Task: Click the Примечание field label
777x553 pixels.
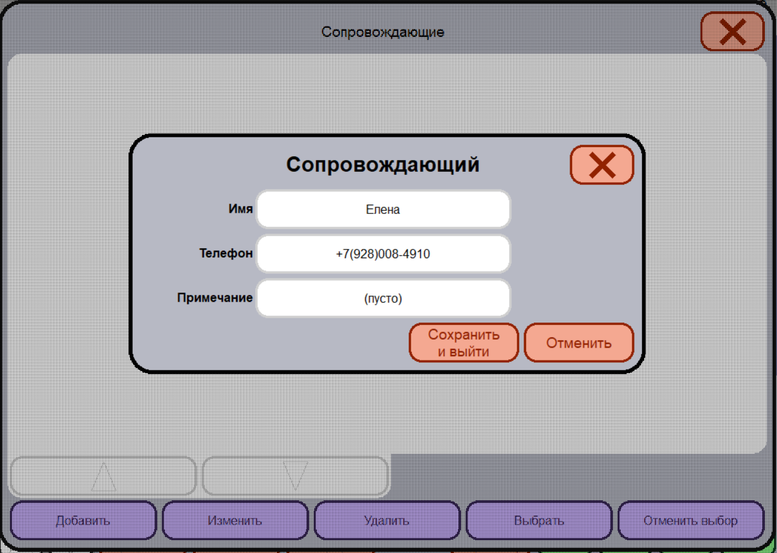Action: (x=215, y=298)
